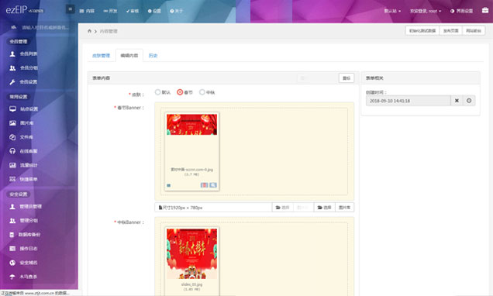493x296 pixels.
Task: Click the 图片库 button beside banner uploader
Action: click(x=344, y=208)
